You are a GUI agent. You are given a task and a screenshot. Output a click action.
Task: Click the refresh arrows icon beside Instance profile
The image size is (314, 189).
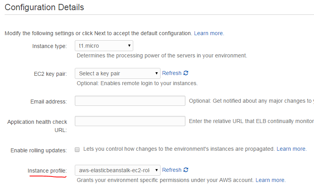point(186,170)
